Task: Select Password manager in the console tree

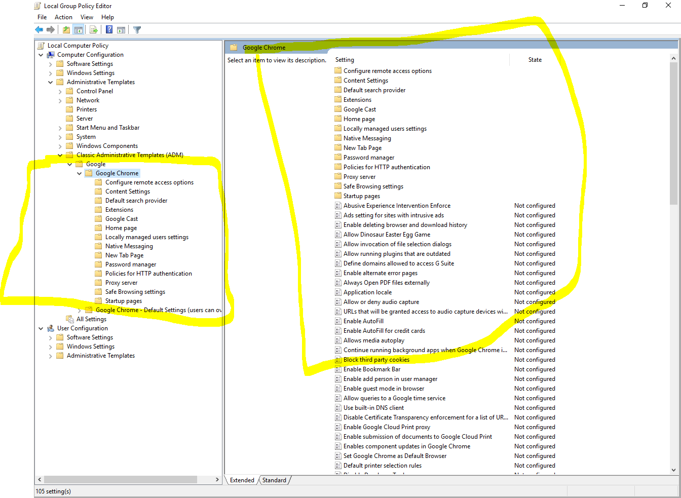Action: 131,264
